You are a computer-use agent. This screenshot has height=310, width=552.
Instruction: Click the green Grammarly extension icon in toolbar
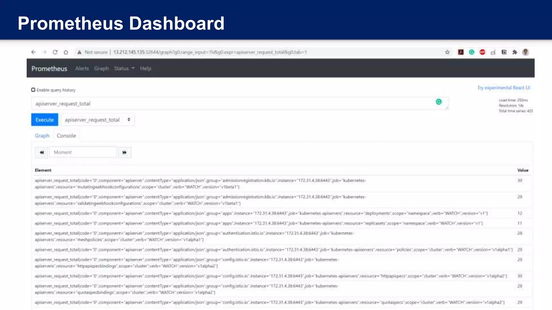click(472, 52)
